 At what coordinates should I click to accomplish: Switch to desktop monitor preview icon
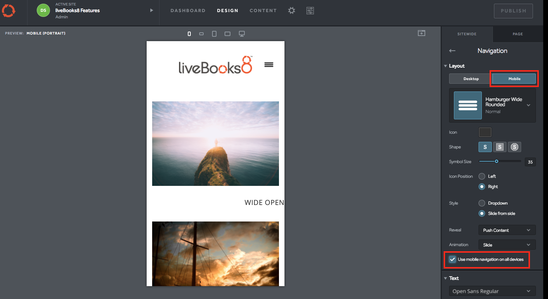[242, 34]
